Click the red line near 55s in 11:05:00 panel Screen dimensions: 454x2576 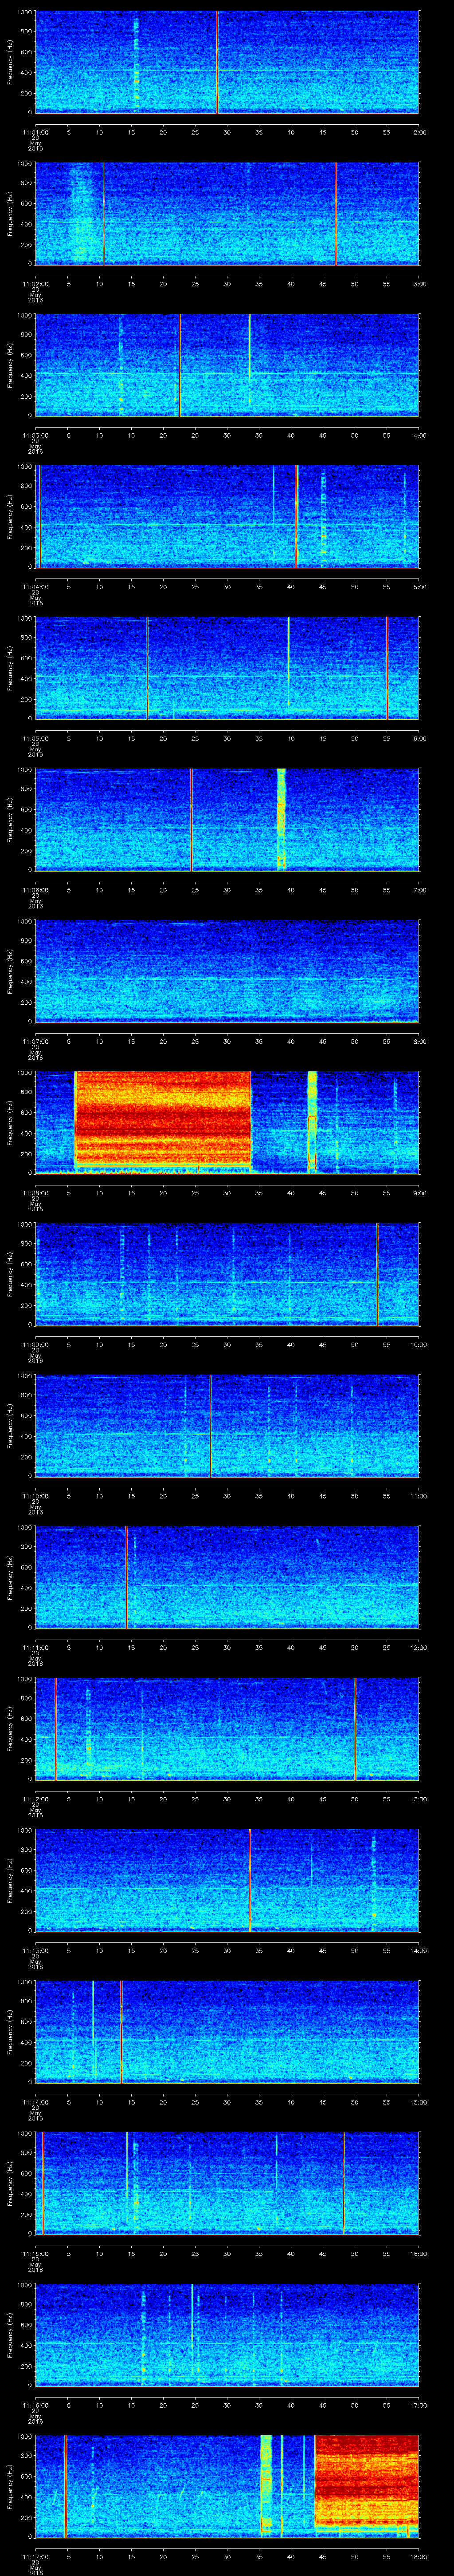[x=387, y=668]
